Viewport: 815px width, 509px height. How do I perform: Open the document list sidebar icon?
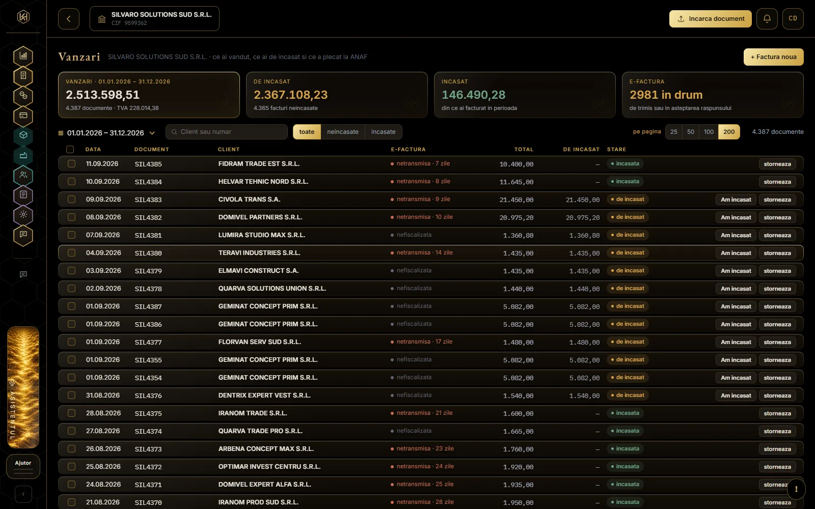(23, 195)
